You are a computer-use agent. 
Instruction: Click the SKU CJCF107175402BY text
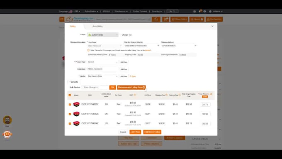(x=90, y=105)
